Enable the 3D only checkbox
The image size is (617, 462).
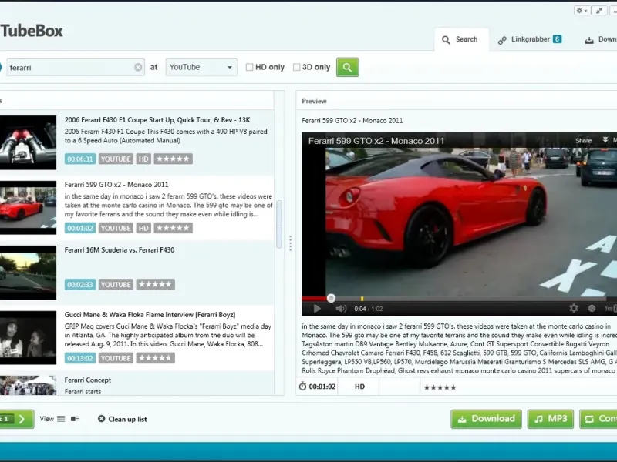297,68
